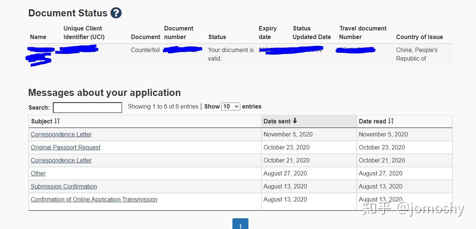Open the message titled Other
The height and width of the screenshot is (229, 476).
tap(38, 174)
